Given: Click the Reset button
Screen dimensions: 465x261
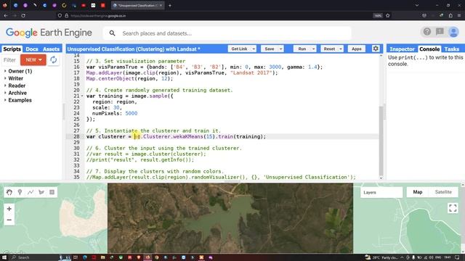Looking at the screenshot, I should coord(329,49).
